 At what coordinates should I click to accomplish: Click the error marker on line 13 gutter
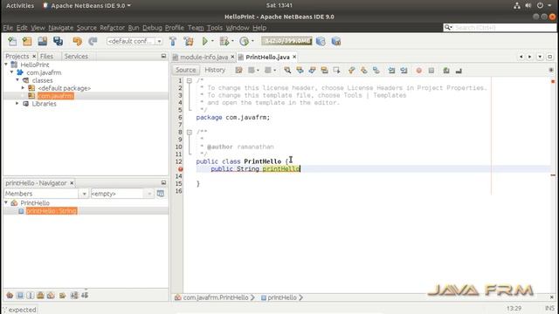[181, 169]
